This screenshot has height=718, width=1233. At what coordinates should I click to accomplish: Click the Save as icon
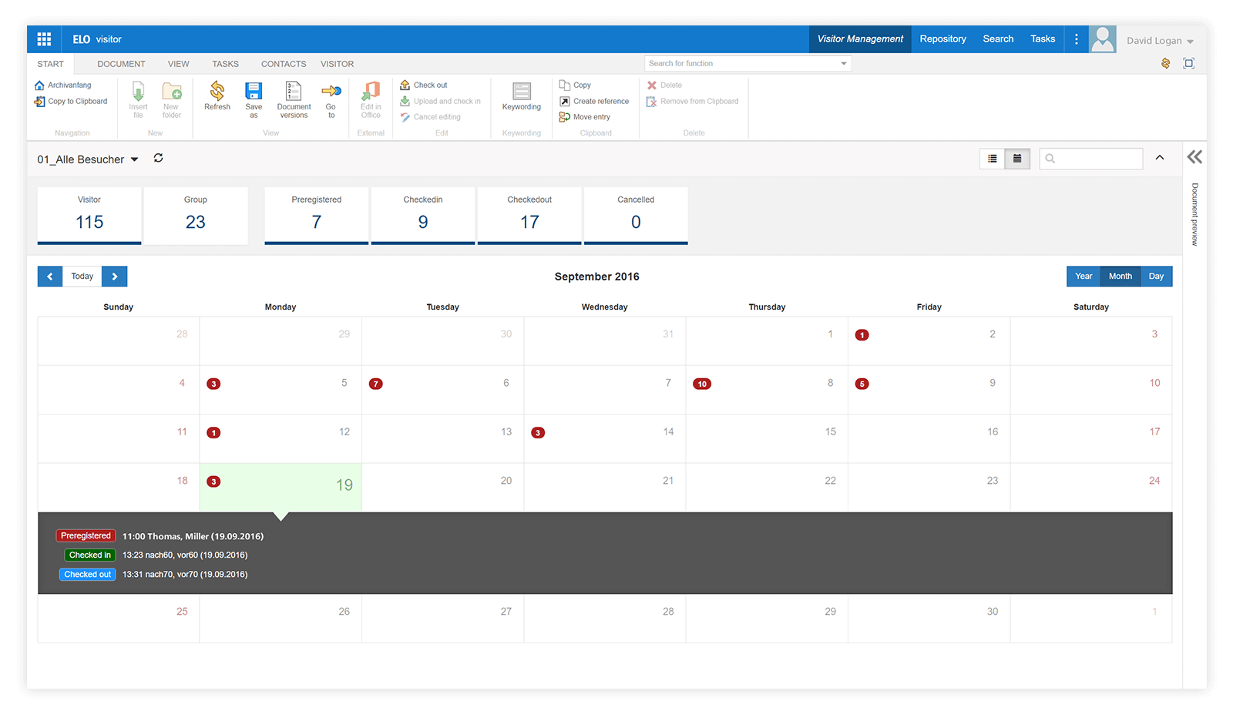point(254,92)
